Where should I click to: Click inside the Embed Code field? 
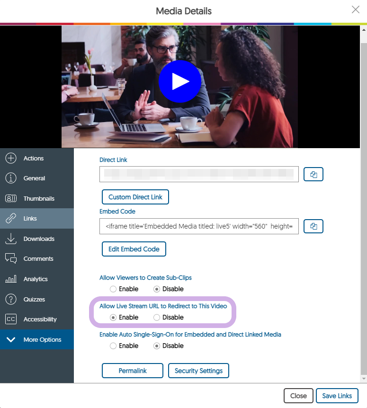pyautogui.click(x=199, y=227)
